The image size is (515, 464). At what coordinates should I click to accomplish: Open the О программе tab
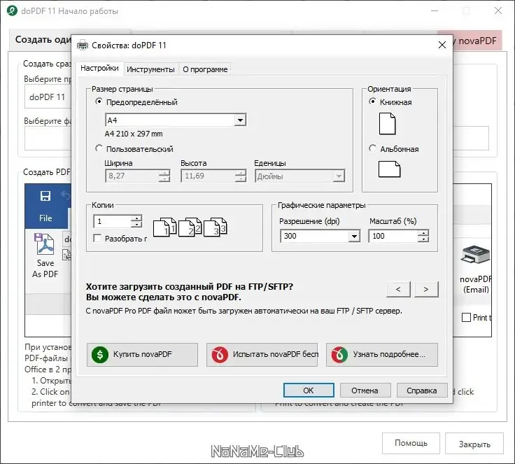click(205, 69)
